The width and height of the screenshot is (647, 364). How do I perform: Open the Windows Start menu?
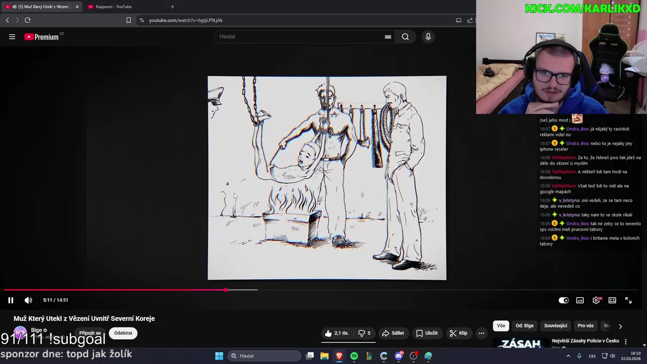coord(219,356)
